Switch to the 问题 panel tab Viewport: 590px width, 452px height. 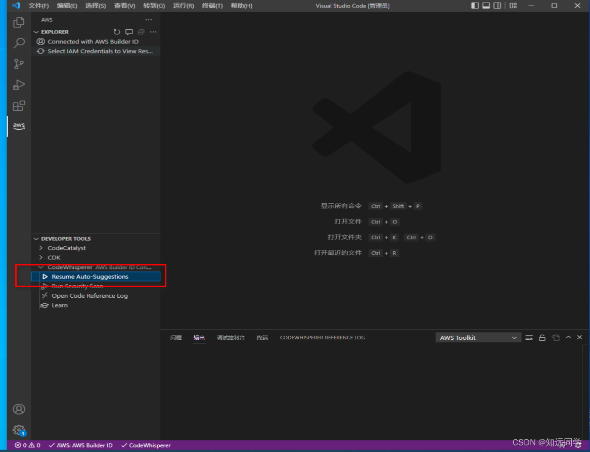176,338
